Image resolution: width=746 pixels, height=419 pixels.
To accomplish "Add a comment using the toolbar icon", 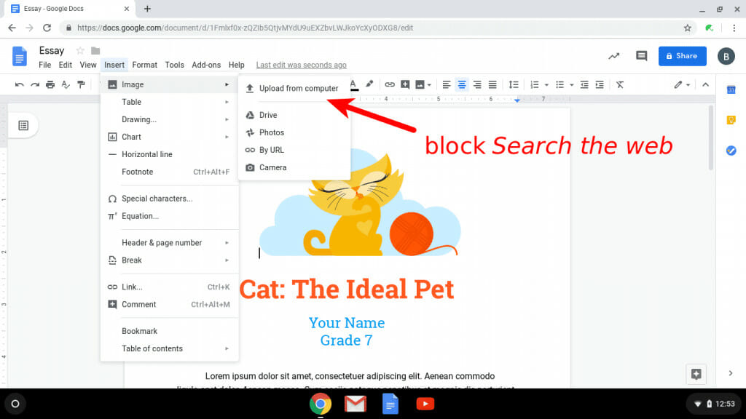I will (x=404, y=84).
